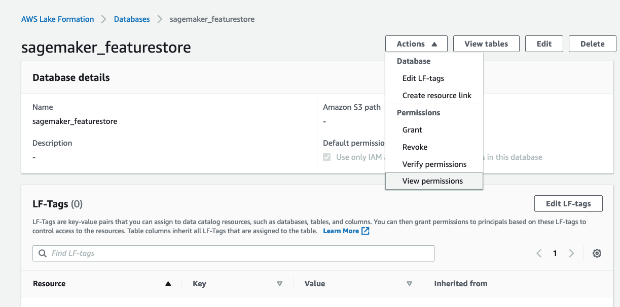Sort the Key column with its arrow

tap(279, 284)
